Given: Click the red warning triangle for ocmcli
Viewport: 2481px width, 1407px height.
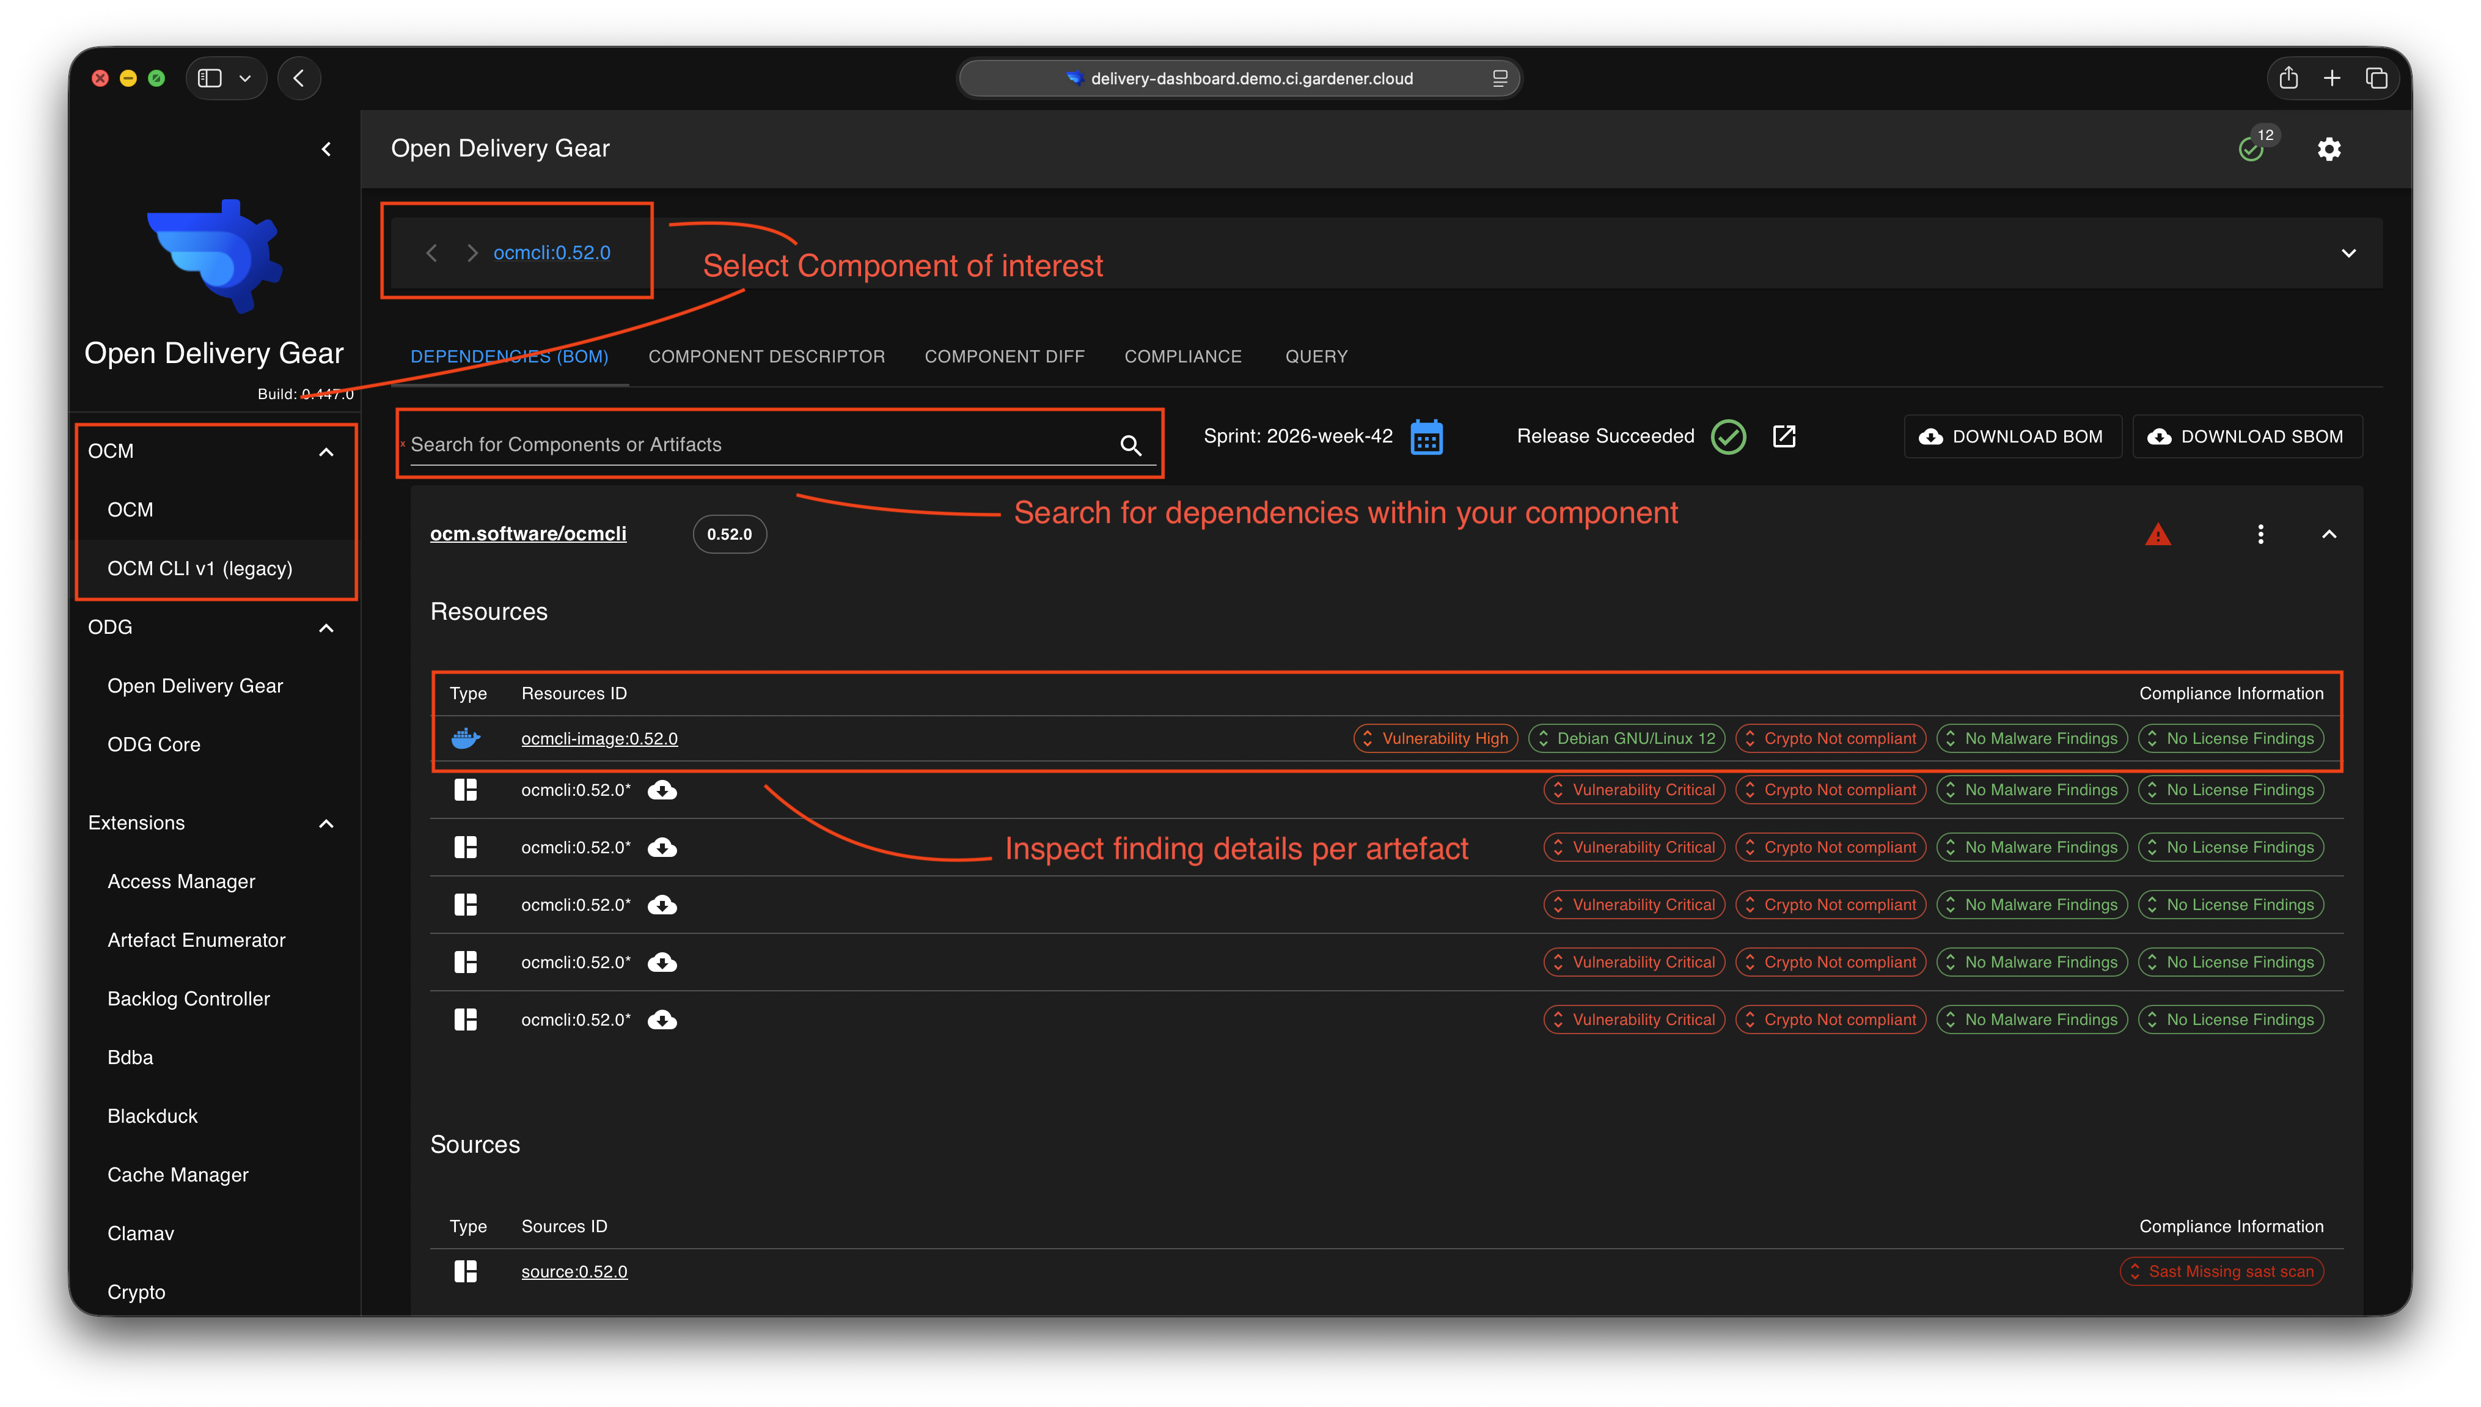Looking at the screenshot, I should pyautogui.click(x=2157, y=534).
